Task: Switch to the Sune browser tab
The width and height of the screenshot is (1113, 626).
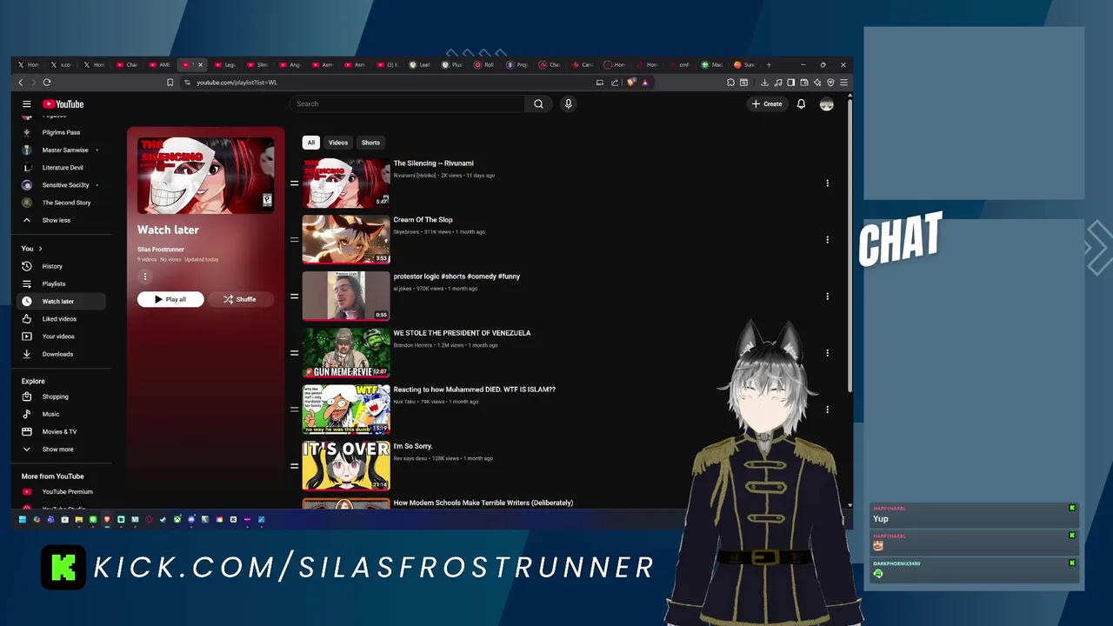Action: click(x=744, y=64)
